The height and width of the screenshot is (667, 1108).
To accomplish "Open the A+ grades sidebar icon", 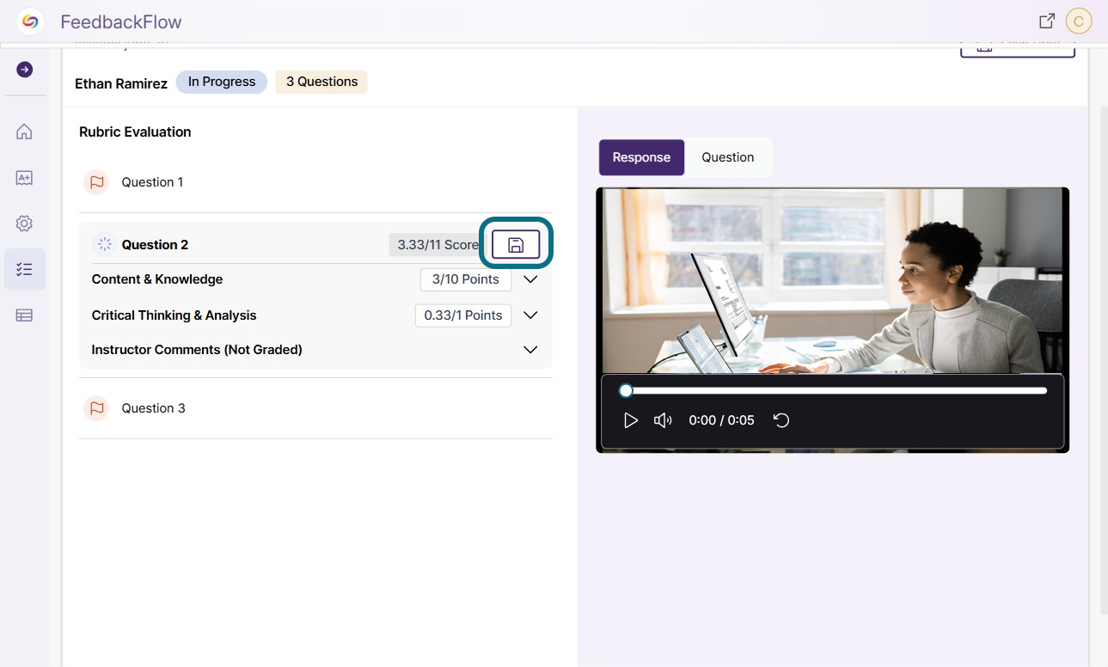I will tap(24, 178).
